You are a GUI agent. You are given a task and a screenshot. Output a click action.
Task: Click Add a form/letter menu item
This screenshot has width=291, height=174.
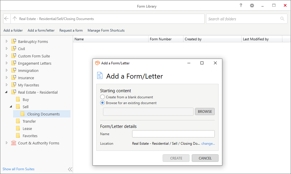[41, 30]
